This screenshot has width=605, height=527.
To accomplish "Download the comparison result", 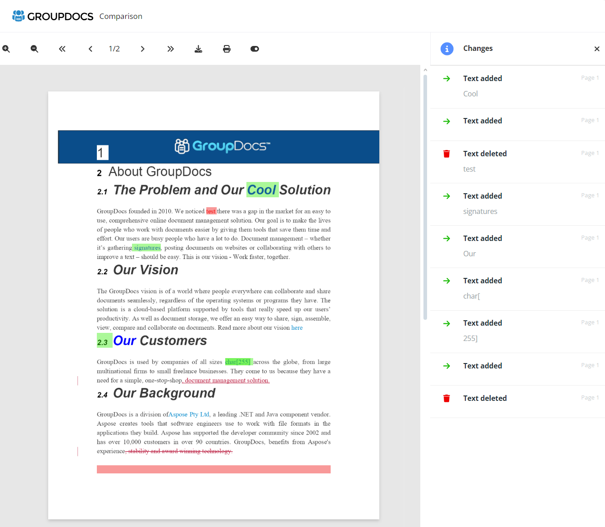I will point(198,49).
